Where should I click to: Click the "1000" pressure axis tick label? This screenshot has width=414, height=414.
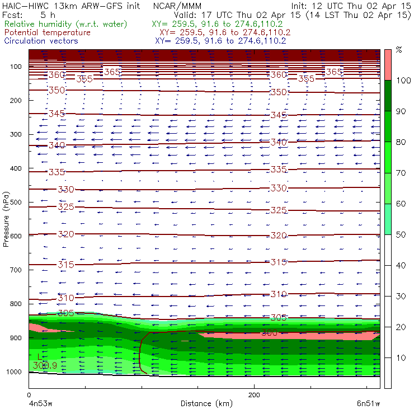(x=13, y=371)
